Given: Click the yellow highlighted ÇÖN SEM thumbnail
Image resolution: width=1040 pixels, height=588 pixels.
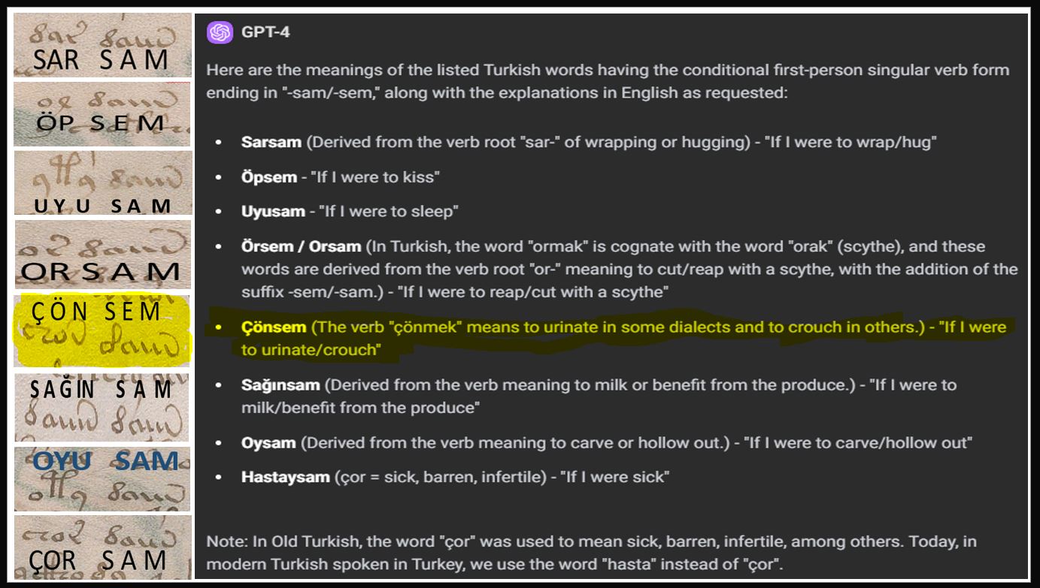Looking at the screenshot, I should [103, 330].
